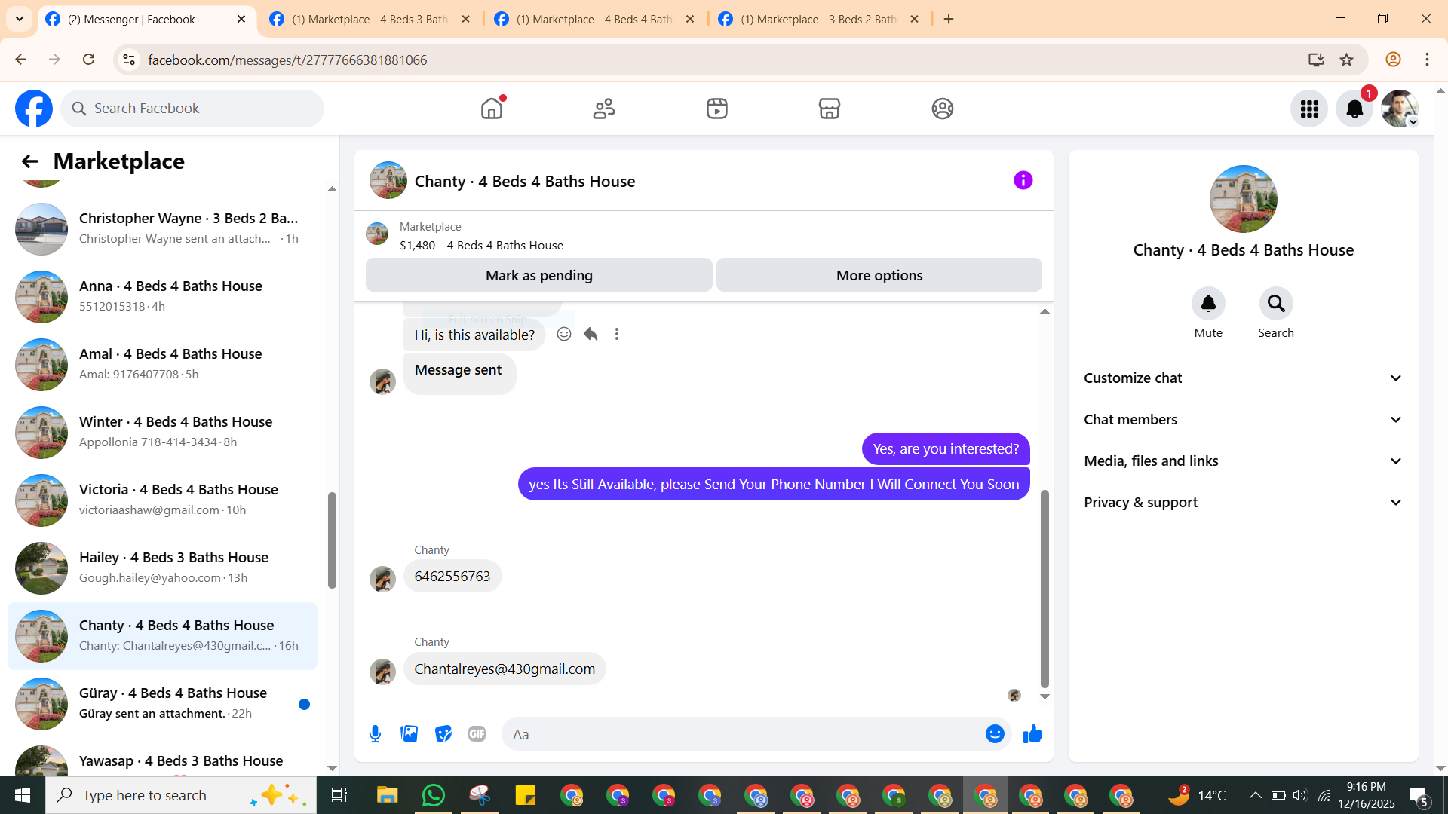Open Victoria 4 Beds 4 Baths conversation
1448x814 pixels.
(x=162, y=500)
